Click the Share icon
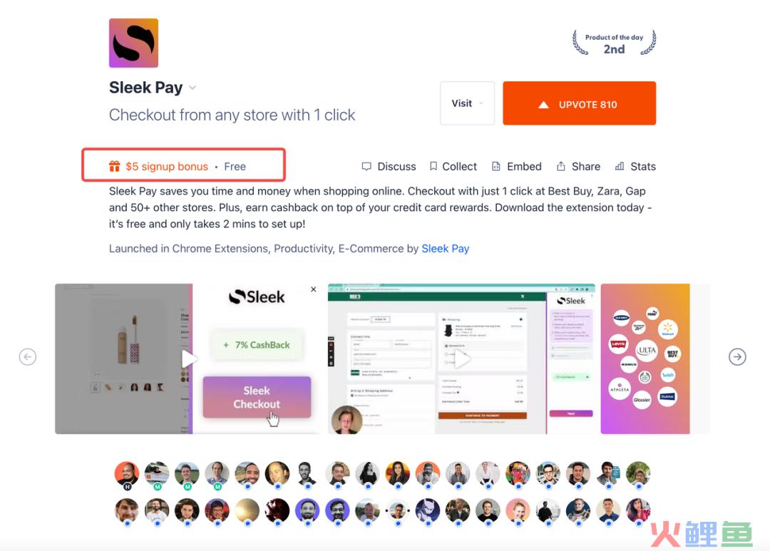The width and height of the screenshot is (770, 551). click(x=561, y=167)
